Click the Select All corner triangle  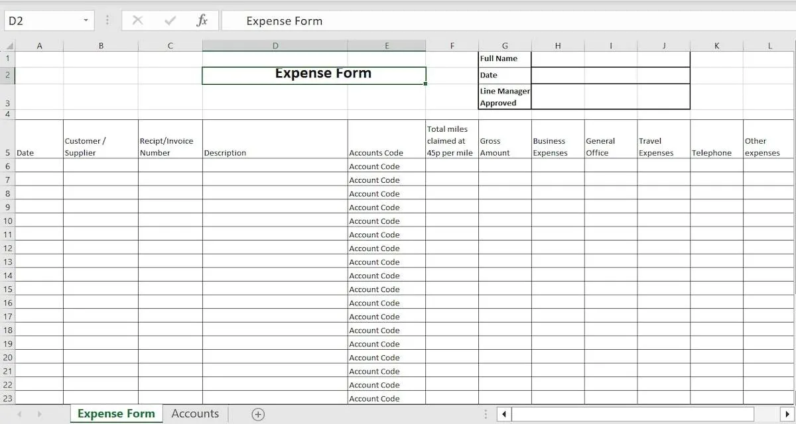(x=9, y=46)
